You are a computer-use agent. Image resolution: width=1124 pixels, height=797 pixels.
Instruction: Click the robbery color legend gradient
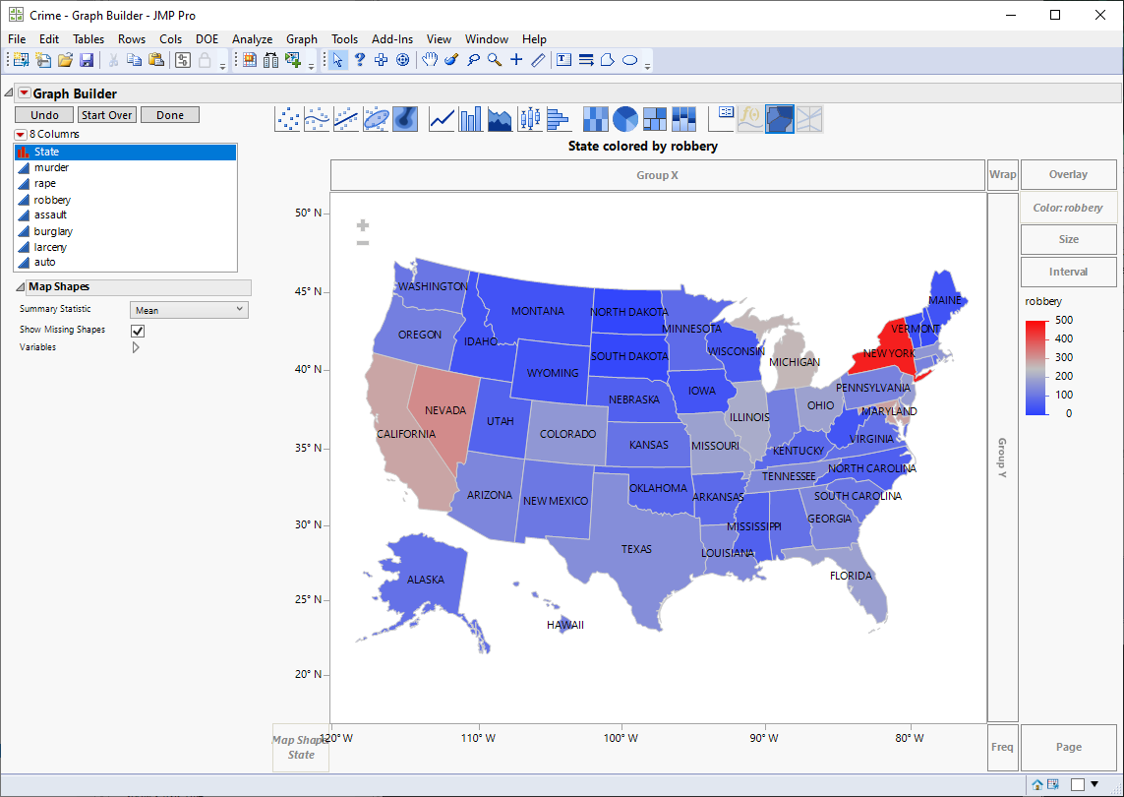coord(1035,366)
